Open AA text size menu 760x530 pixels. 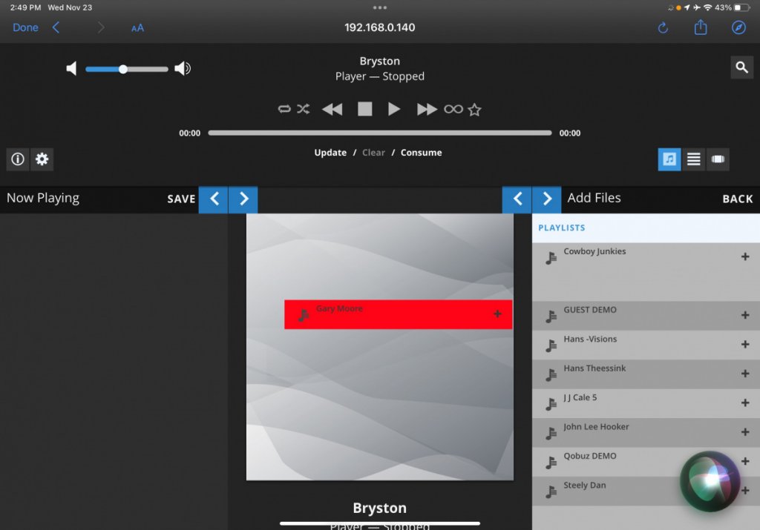(137, 28)
